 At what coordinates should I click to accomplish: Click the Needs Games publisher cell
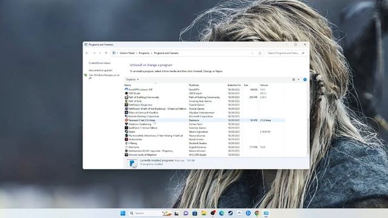tap(196, 139)
